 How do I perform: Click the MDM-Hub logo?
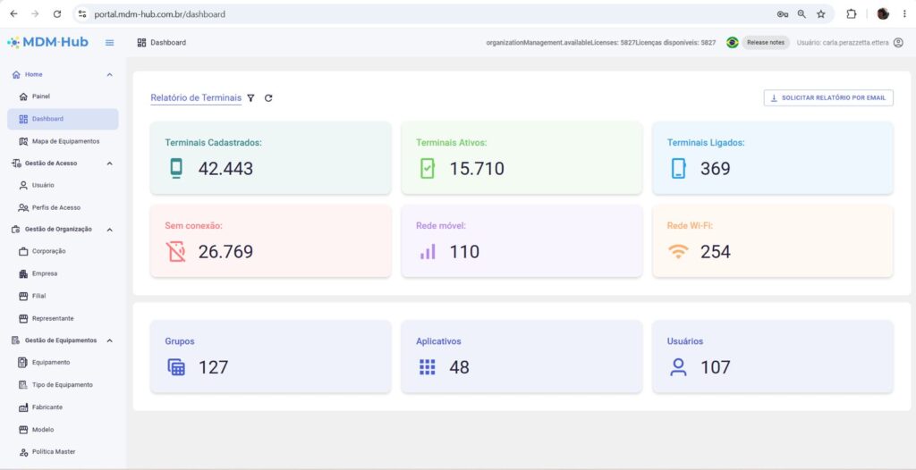tap(48, 42)
